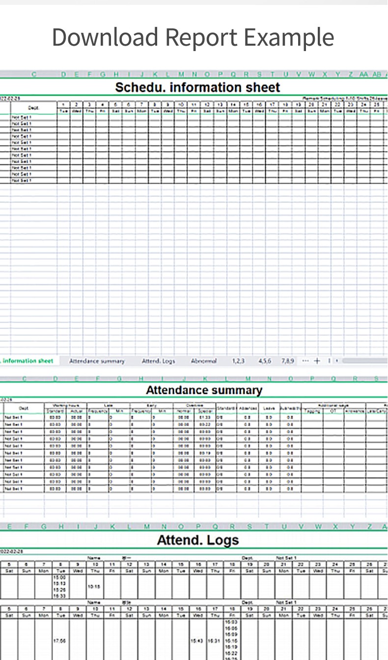
Task: Click the Leave column header in Attendance summary
Action: tap(269, 408)
